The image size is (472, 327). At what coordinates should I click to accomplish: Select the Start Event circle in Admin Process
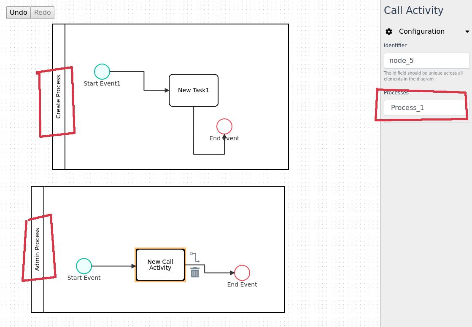[84, 266]
